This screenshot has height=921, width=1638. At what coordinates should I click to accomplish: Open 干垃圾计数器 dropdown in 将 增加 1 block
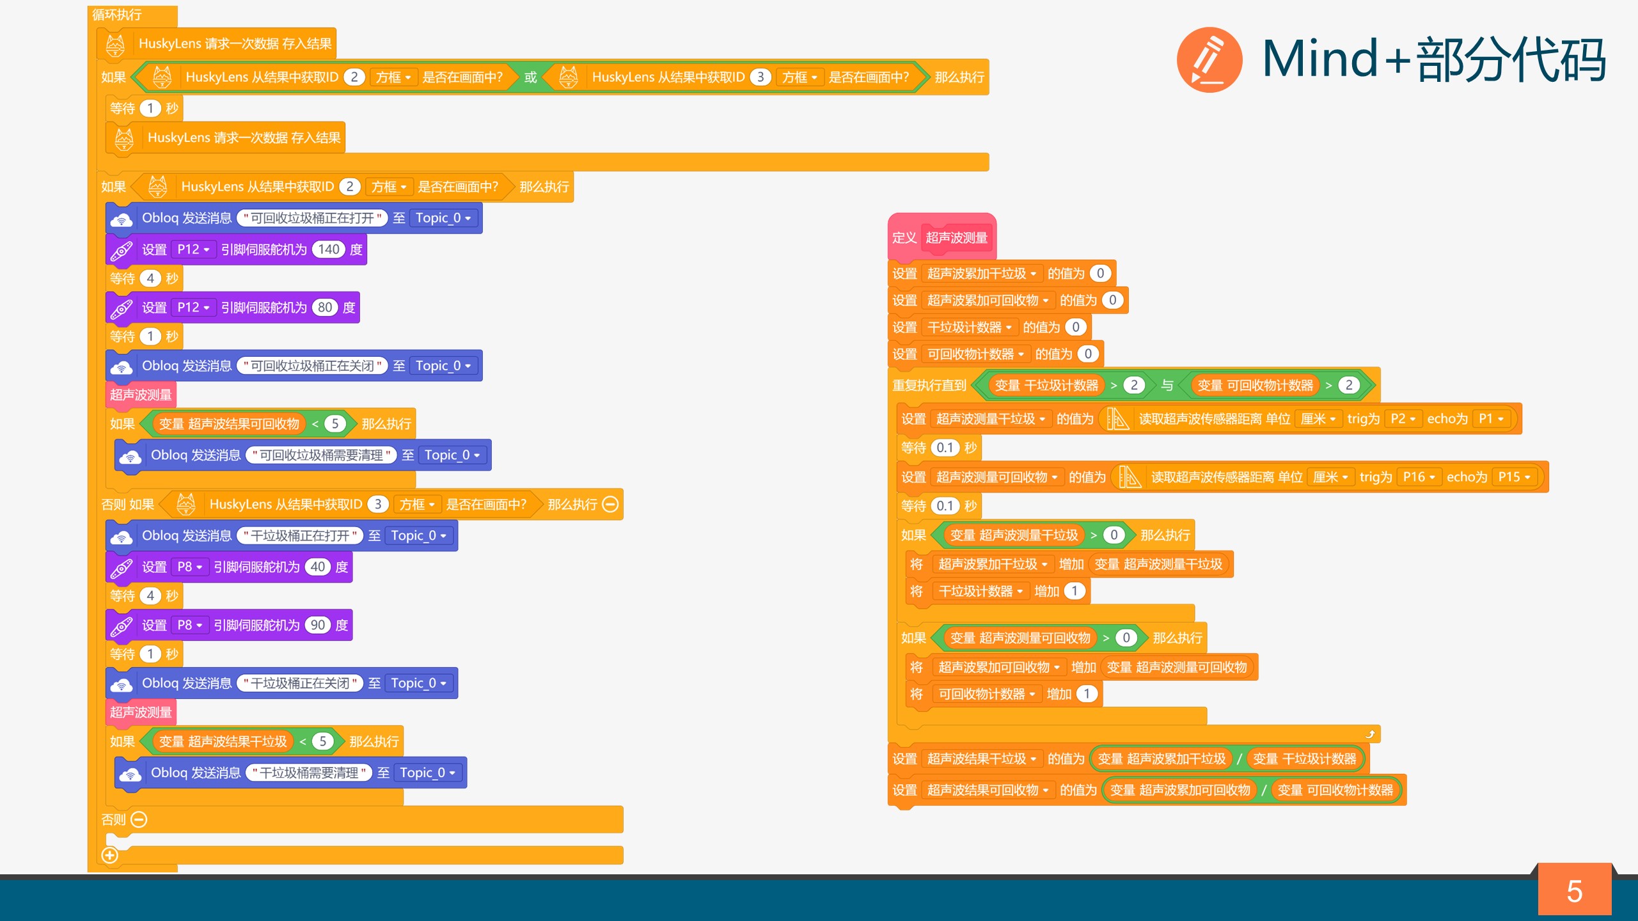tap(981, 592)
